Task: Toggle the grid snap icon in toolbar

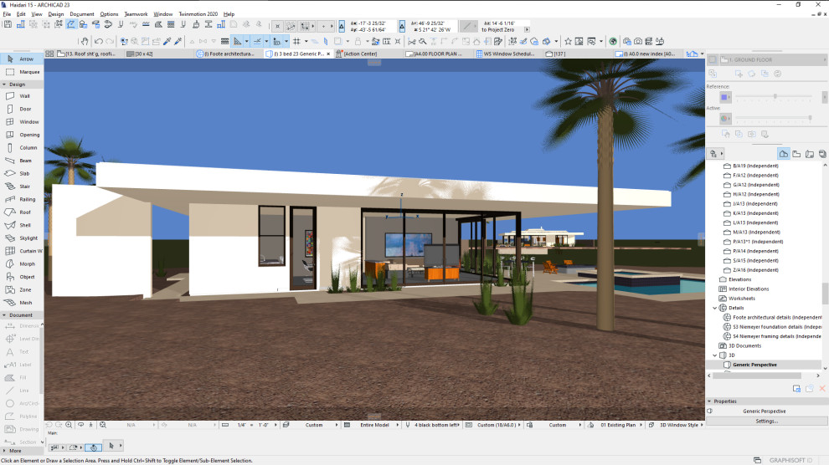Action: (296, 41)
